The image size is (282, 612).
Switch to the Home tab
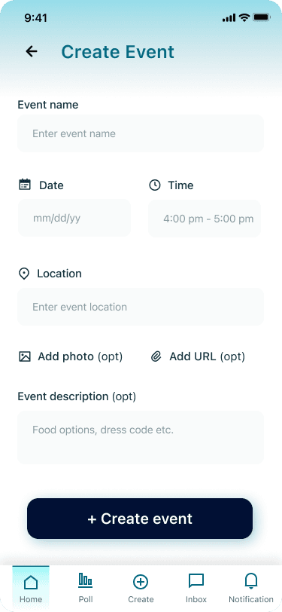pos(31,587)
